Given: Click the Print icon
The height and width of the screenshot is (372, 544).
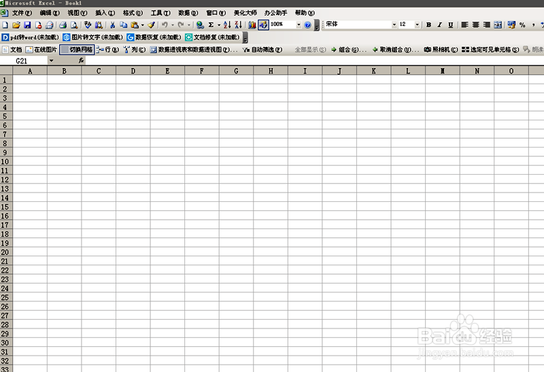Looking at the screenshot, I should pos(63,25).
